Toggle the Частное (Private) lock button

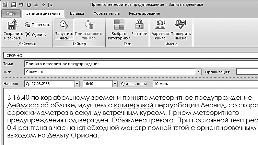139,28
